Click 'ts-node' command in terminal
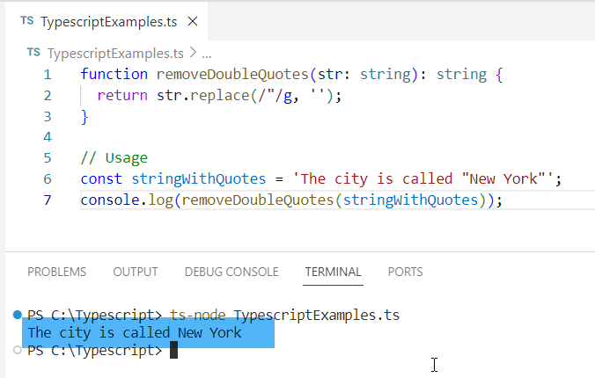Screen dimensions: 595x378 coord(198,315)
